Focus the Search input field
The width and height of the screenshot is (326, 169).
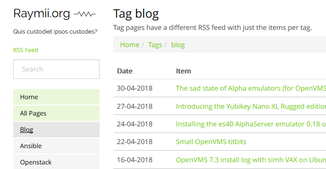(x=56, y=69)
